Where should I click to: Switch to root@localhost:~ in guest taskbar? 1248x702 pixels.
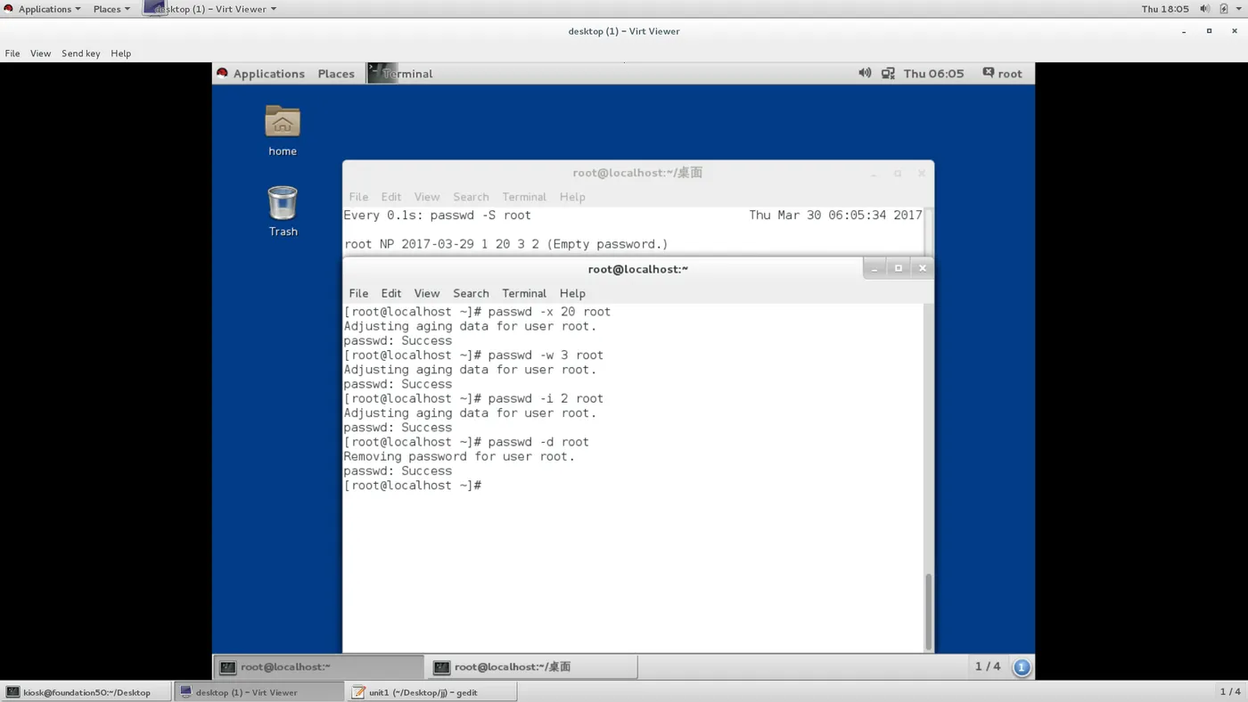[x=319, y=666]
